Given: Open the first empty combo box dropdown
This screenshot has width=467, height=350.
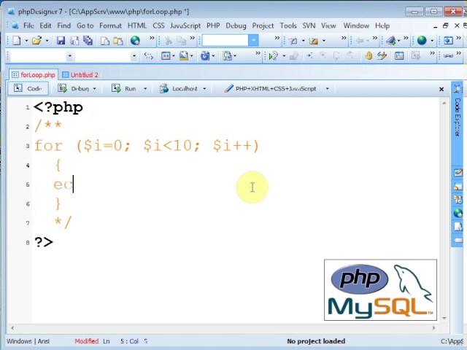Looking at the screenshot, I should pos(69,55).
